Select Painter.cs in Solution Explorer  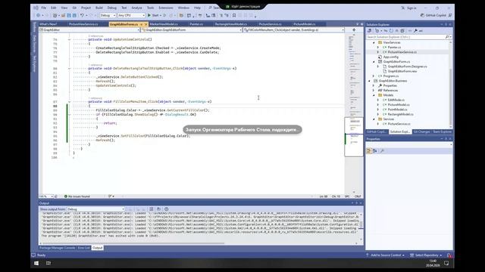coord(394,47)
